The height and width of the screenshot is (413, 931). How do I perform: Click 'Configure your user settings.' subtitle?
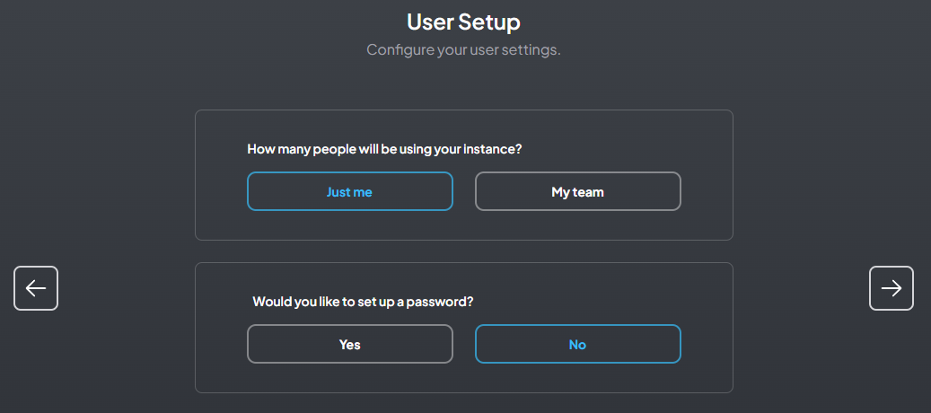(x=463, y=49)
